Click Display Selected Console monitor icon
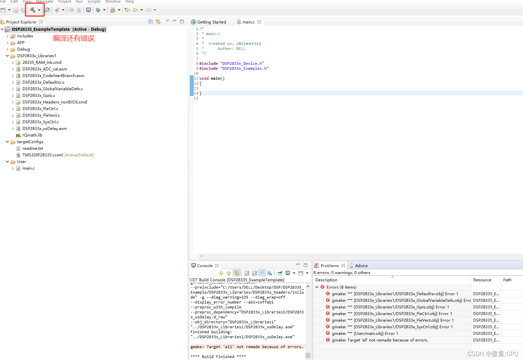523x360 pixels. (x=288, y=273)
